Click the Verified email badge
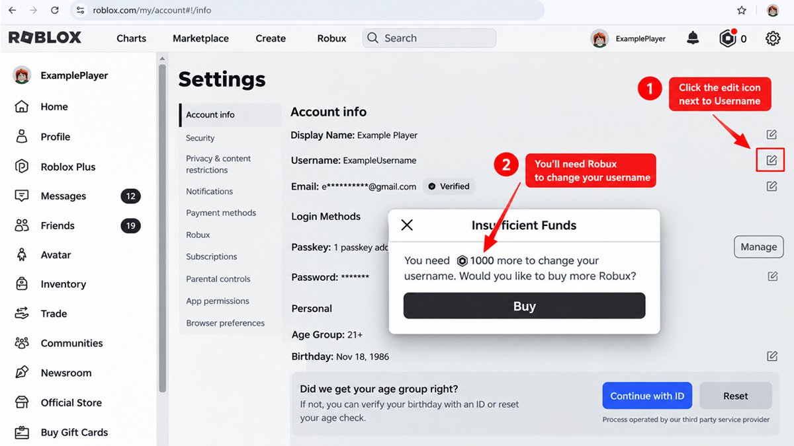Screen dimensions: 794x446 [449, 186]
